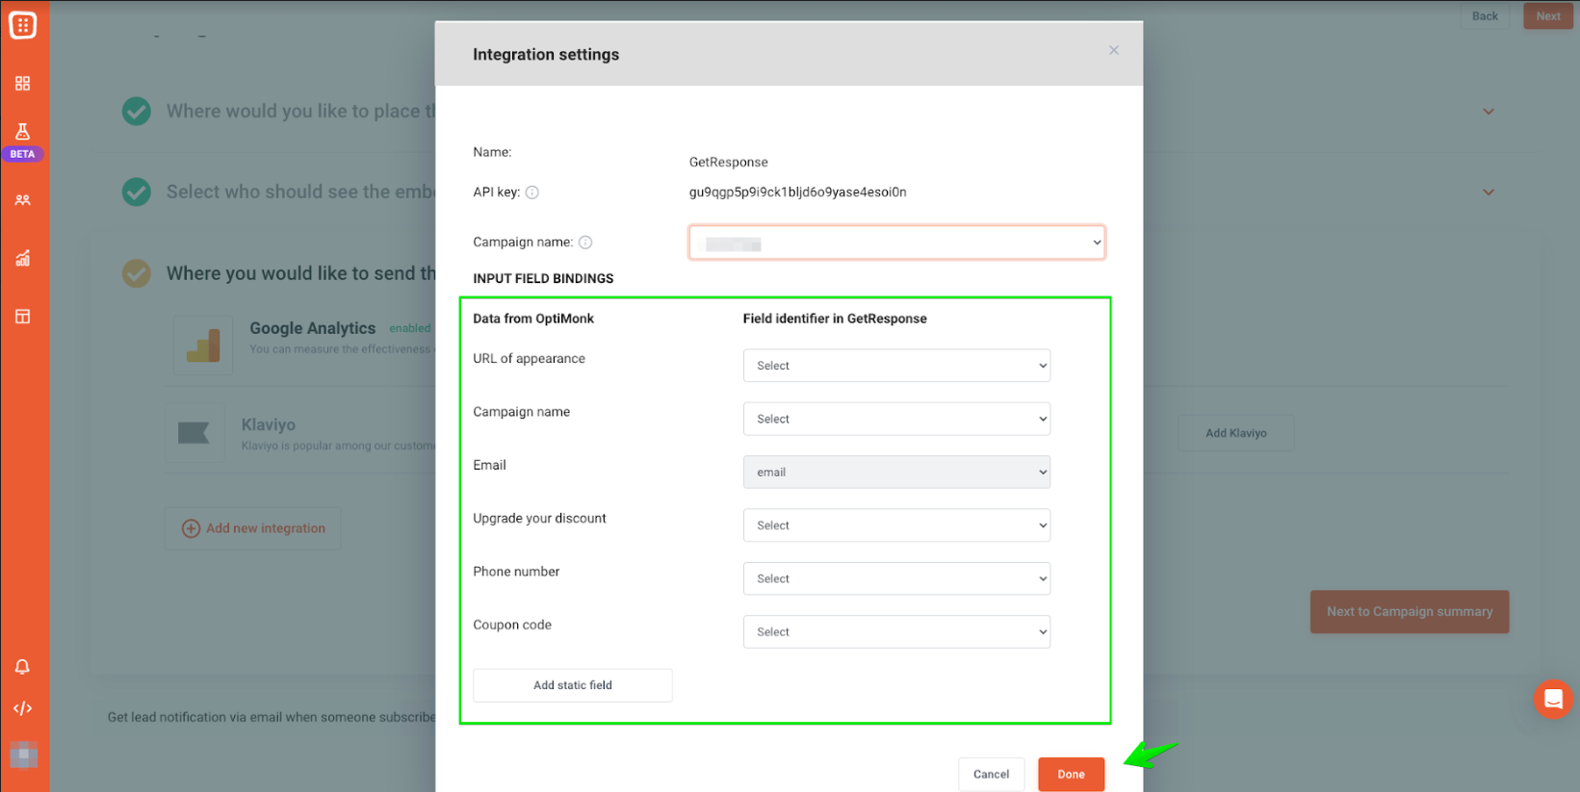The width and height of the screenshot is (1580, 792).
Task: Open the code embed icon in the sidebar
Action: pyautogui.click(x=22, y=709)
